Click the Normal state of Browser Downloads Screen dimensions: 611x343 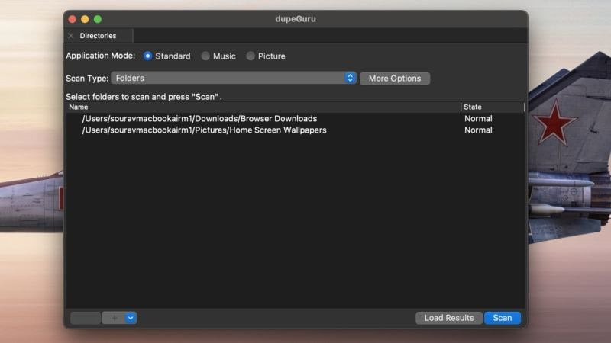(x=478, y=119)
